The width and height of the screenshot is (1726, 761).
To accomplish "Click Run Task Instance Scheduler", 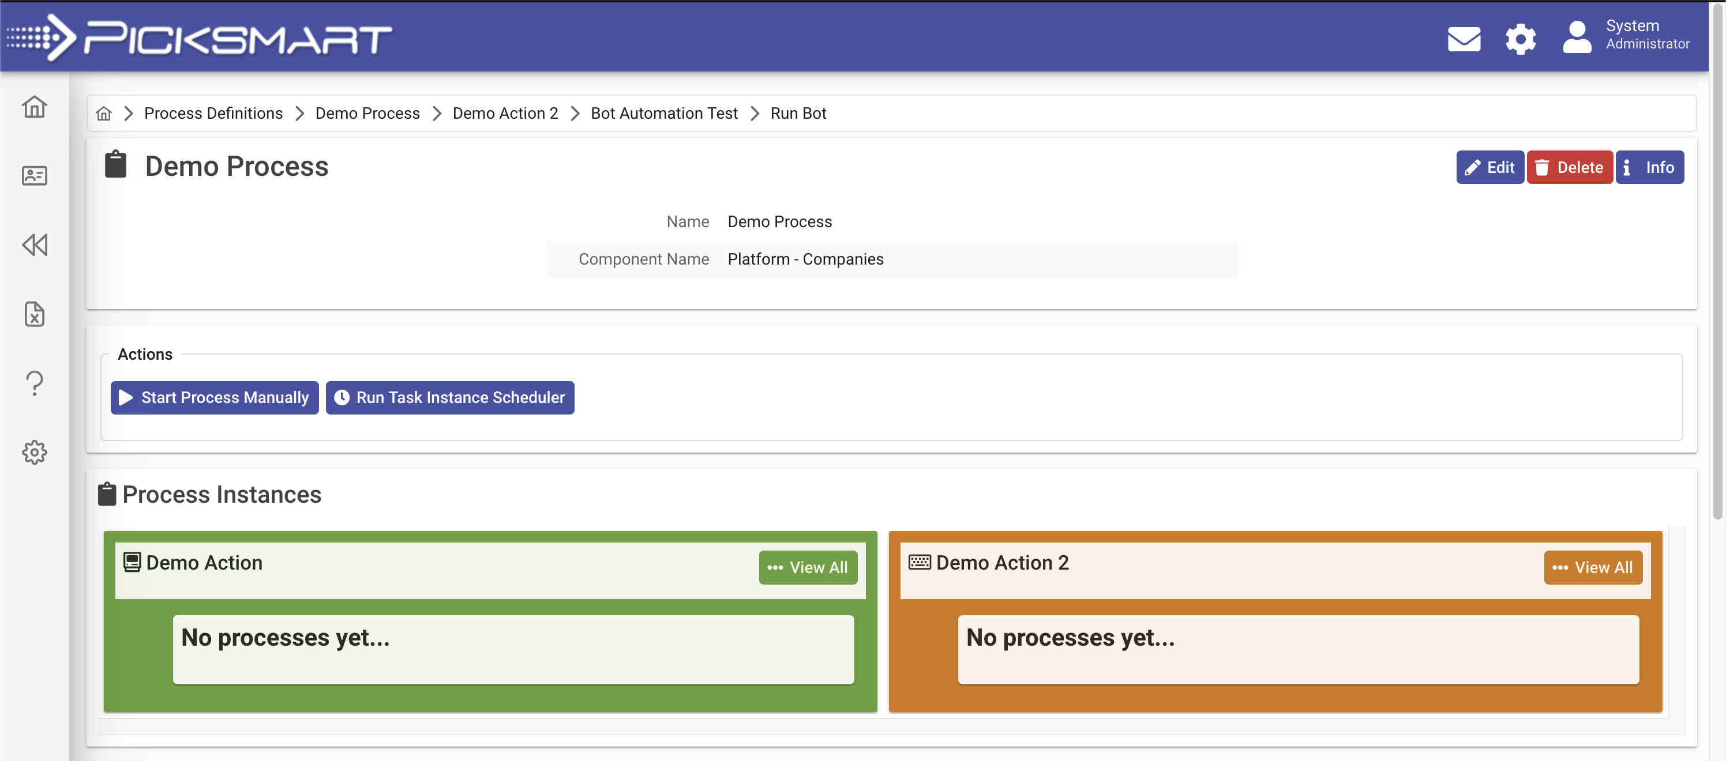I will tap(449, 398).
